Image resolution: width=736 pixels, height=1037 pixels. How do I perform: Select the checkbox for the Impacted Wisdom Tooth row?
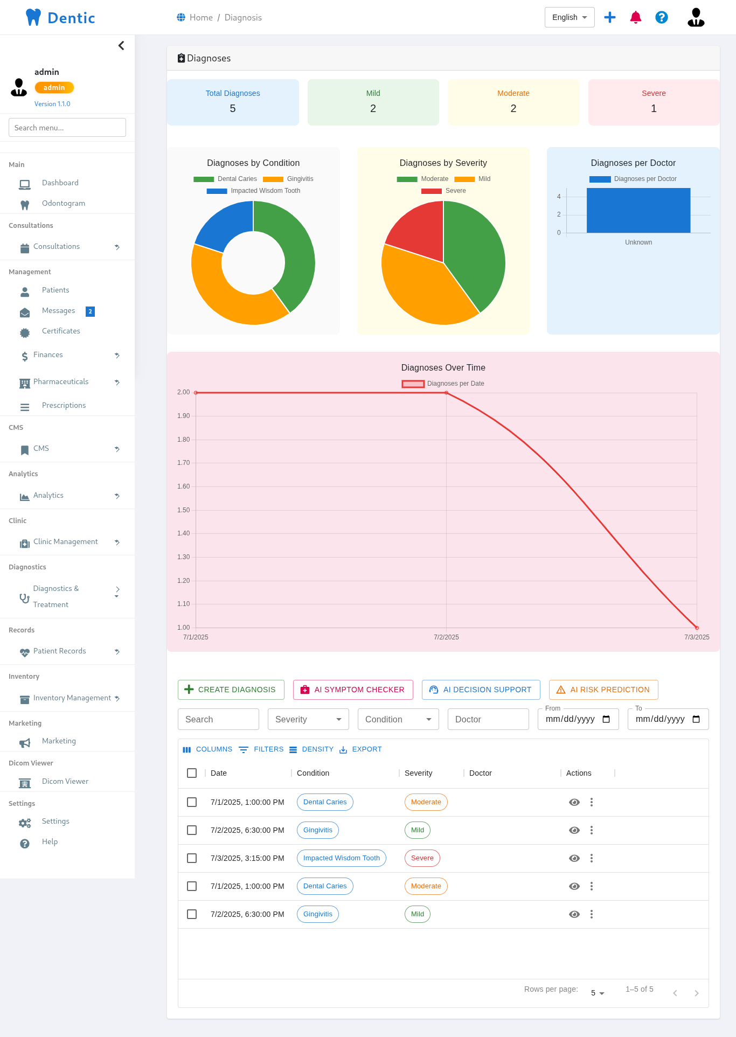click(x=192, y=858)
